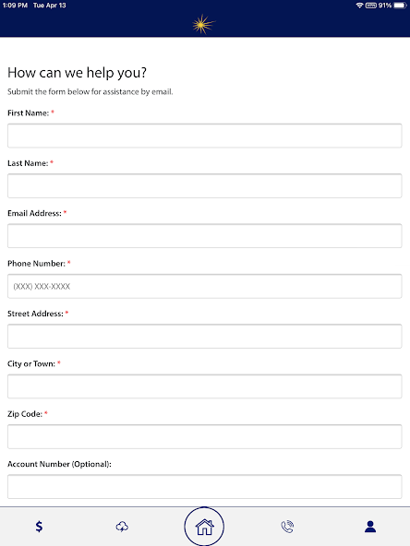Viewport: 410px width, 546px height.
Task: Tap the battery indicator icon
Action: (400, 6)
